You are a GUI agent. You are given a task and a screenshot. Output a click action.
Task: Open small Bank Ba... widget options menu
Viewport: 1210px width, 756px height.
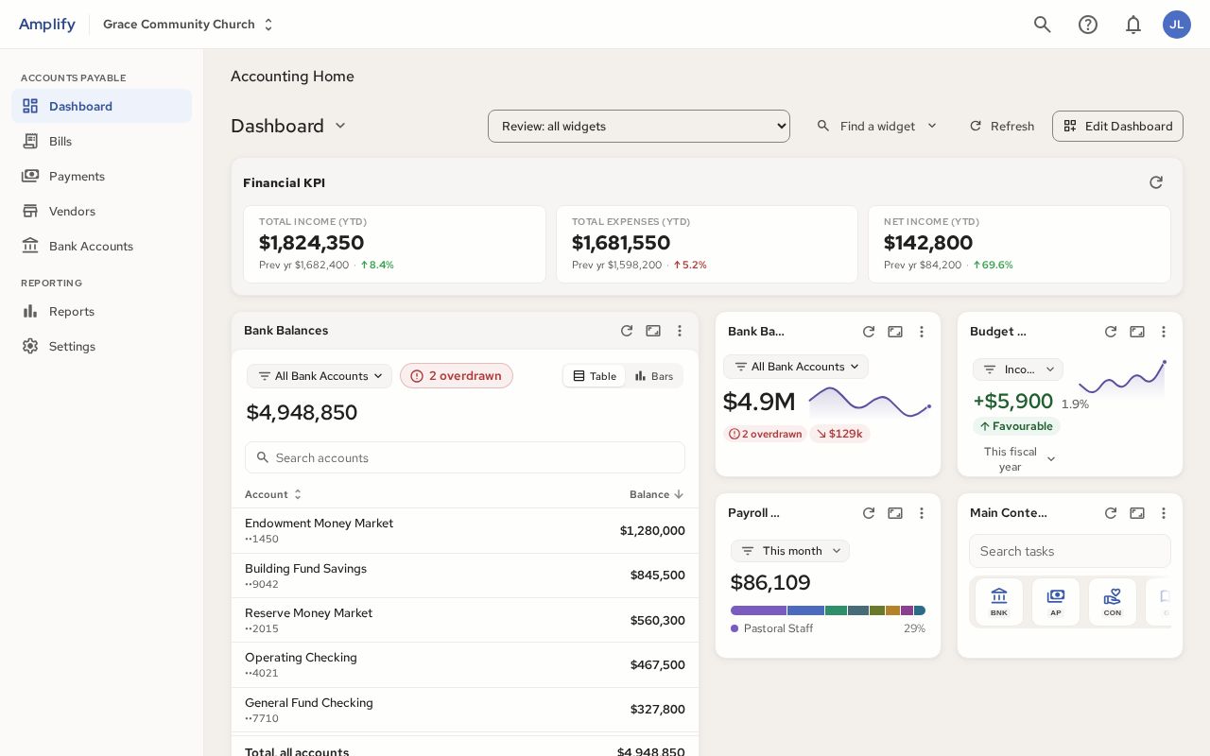[x=922, y=332]
